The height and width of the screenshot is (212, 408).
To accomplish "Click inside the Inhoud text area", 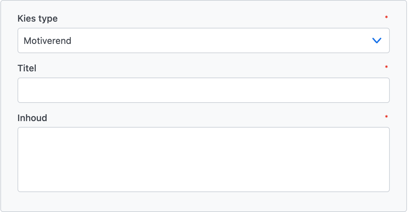I will click(x=203, y=160).
